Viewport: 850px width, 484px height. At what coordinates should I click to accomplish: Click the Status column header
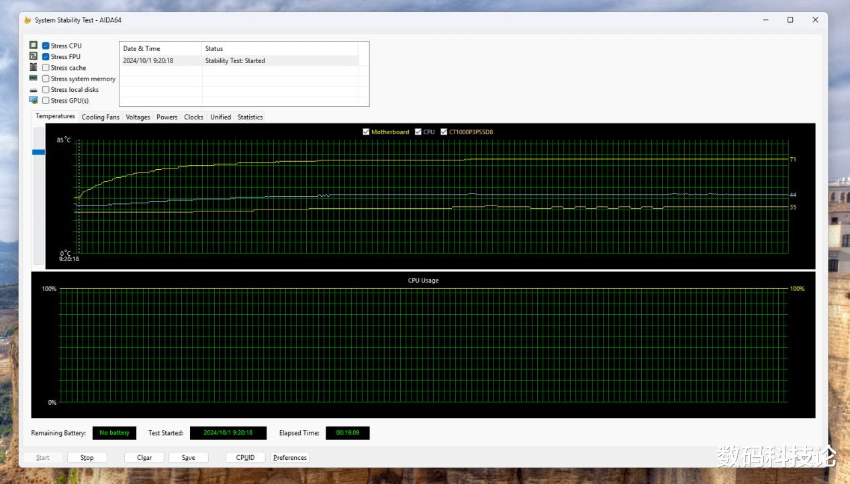pos(280,48)
